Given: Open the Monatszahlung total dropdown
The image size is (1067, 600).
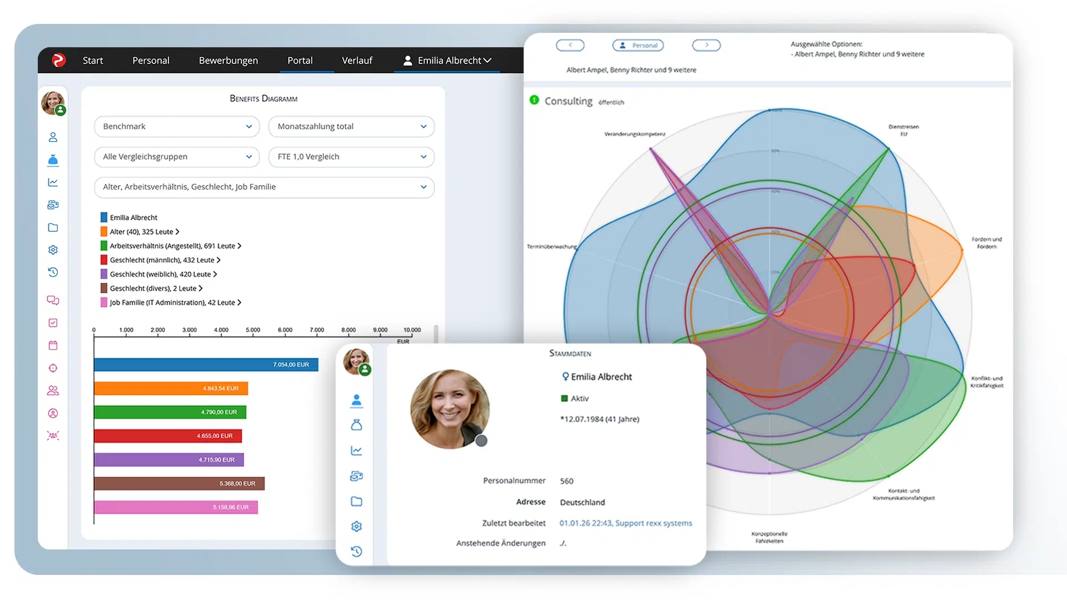Looking at the screenshot, I should (351, 127).
